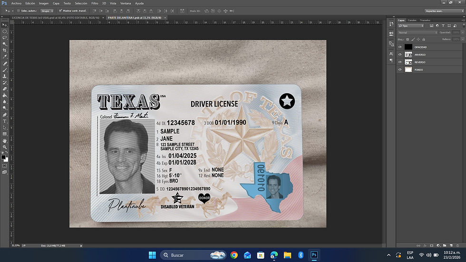466x262 pixels.
Task: Open the Paragraph panel icon
Action: (391, 60)
